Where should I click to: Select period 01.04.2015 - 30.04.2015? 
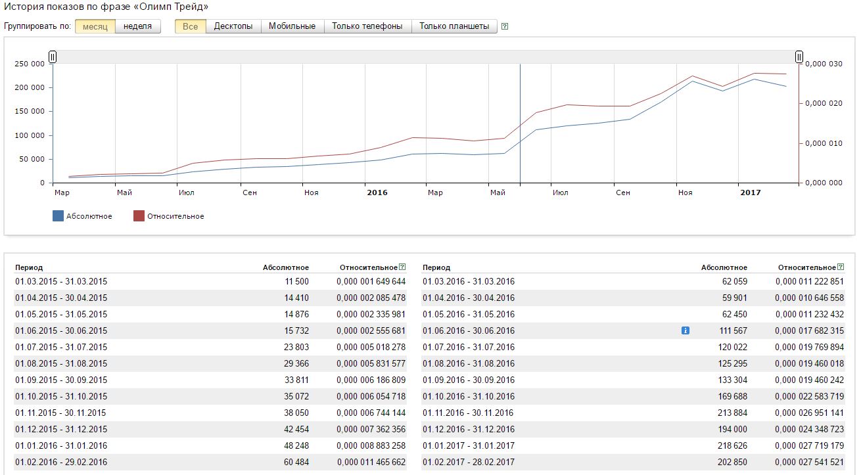pyautogui.click(x=61, y=298)
